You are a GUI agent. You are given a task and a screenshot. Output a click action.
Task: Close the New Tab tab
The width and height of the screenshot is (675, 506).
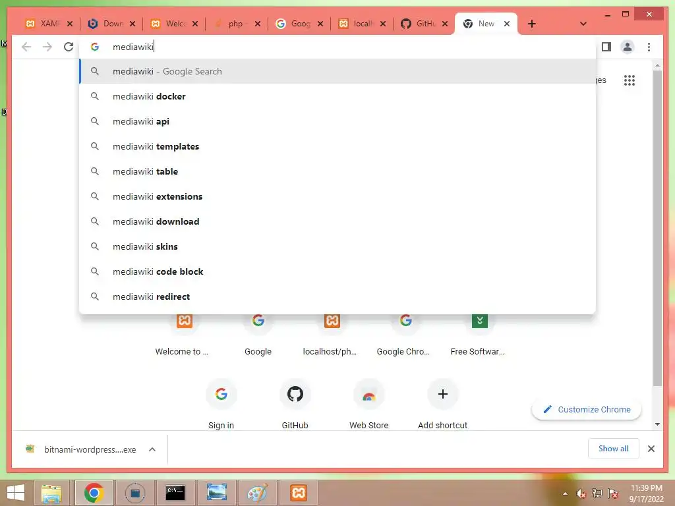click(x=507, y=24)
